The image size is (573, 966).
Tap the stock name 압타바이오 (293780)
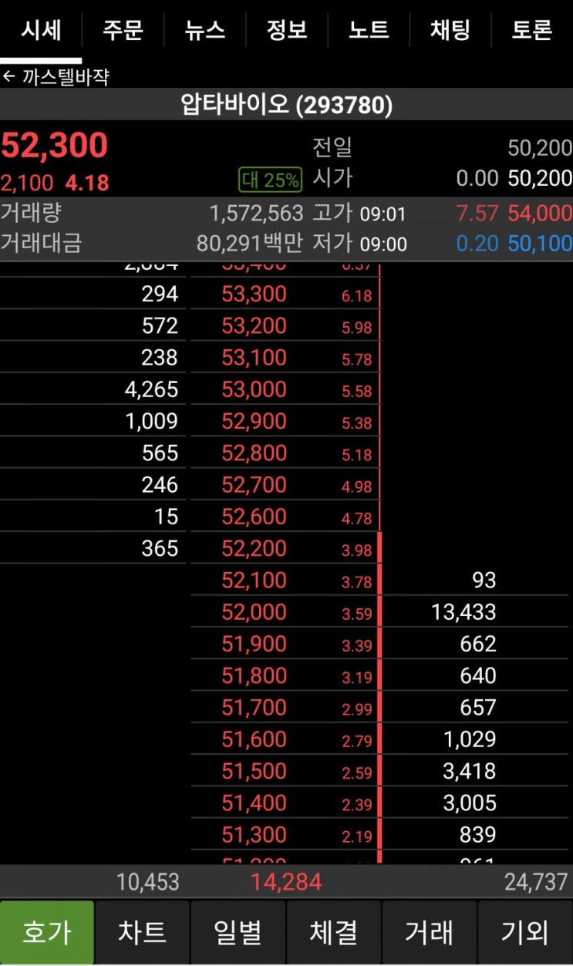pos(286,105)
